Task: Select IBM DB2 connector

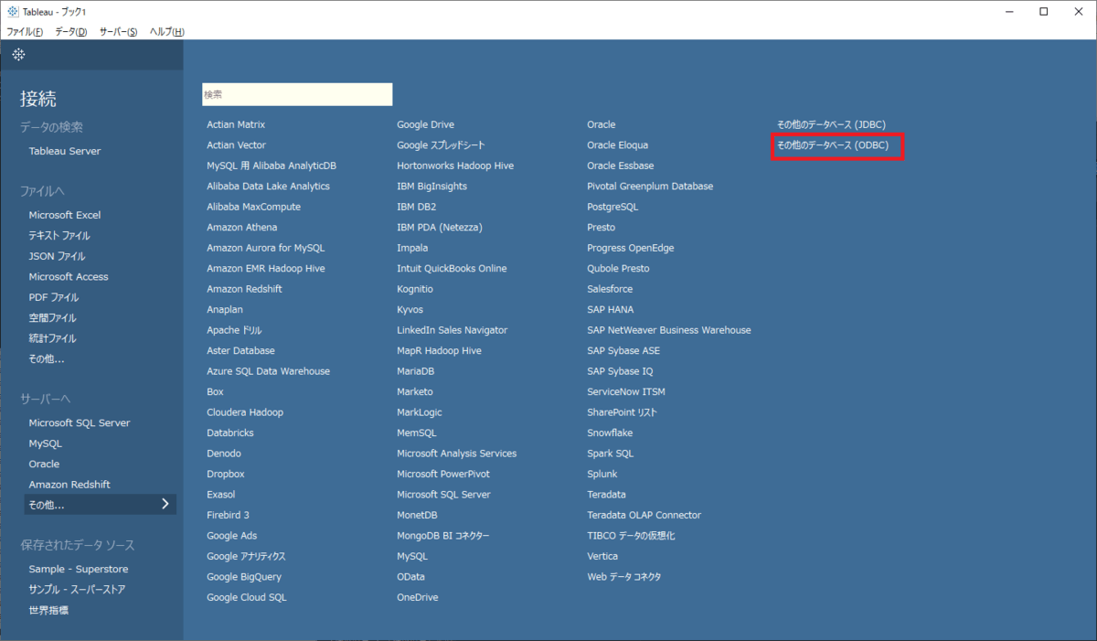Action: pyautogui.click(x=417, y=207)
